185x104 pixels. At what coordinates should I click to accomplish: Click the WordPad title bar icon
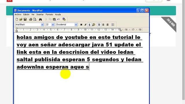coord(15,10)
